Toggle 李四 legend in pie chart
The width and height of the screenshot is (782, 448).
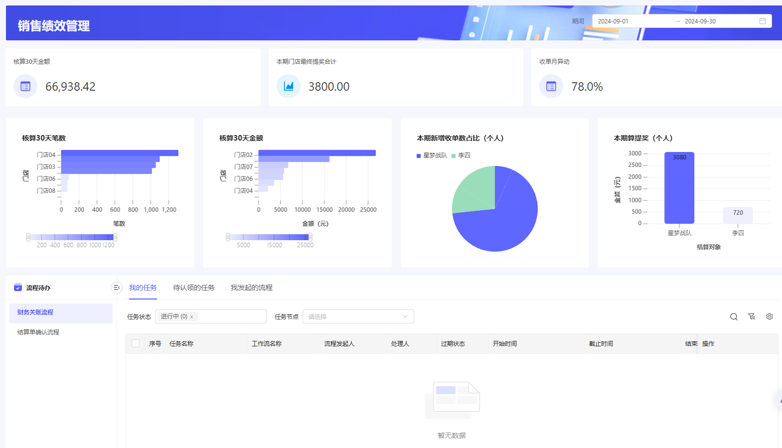(x=461, y=155)
